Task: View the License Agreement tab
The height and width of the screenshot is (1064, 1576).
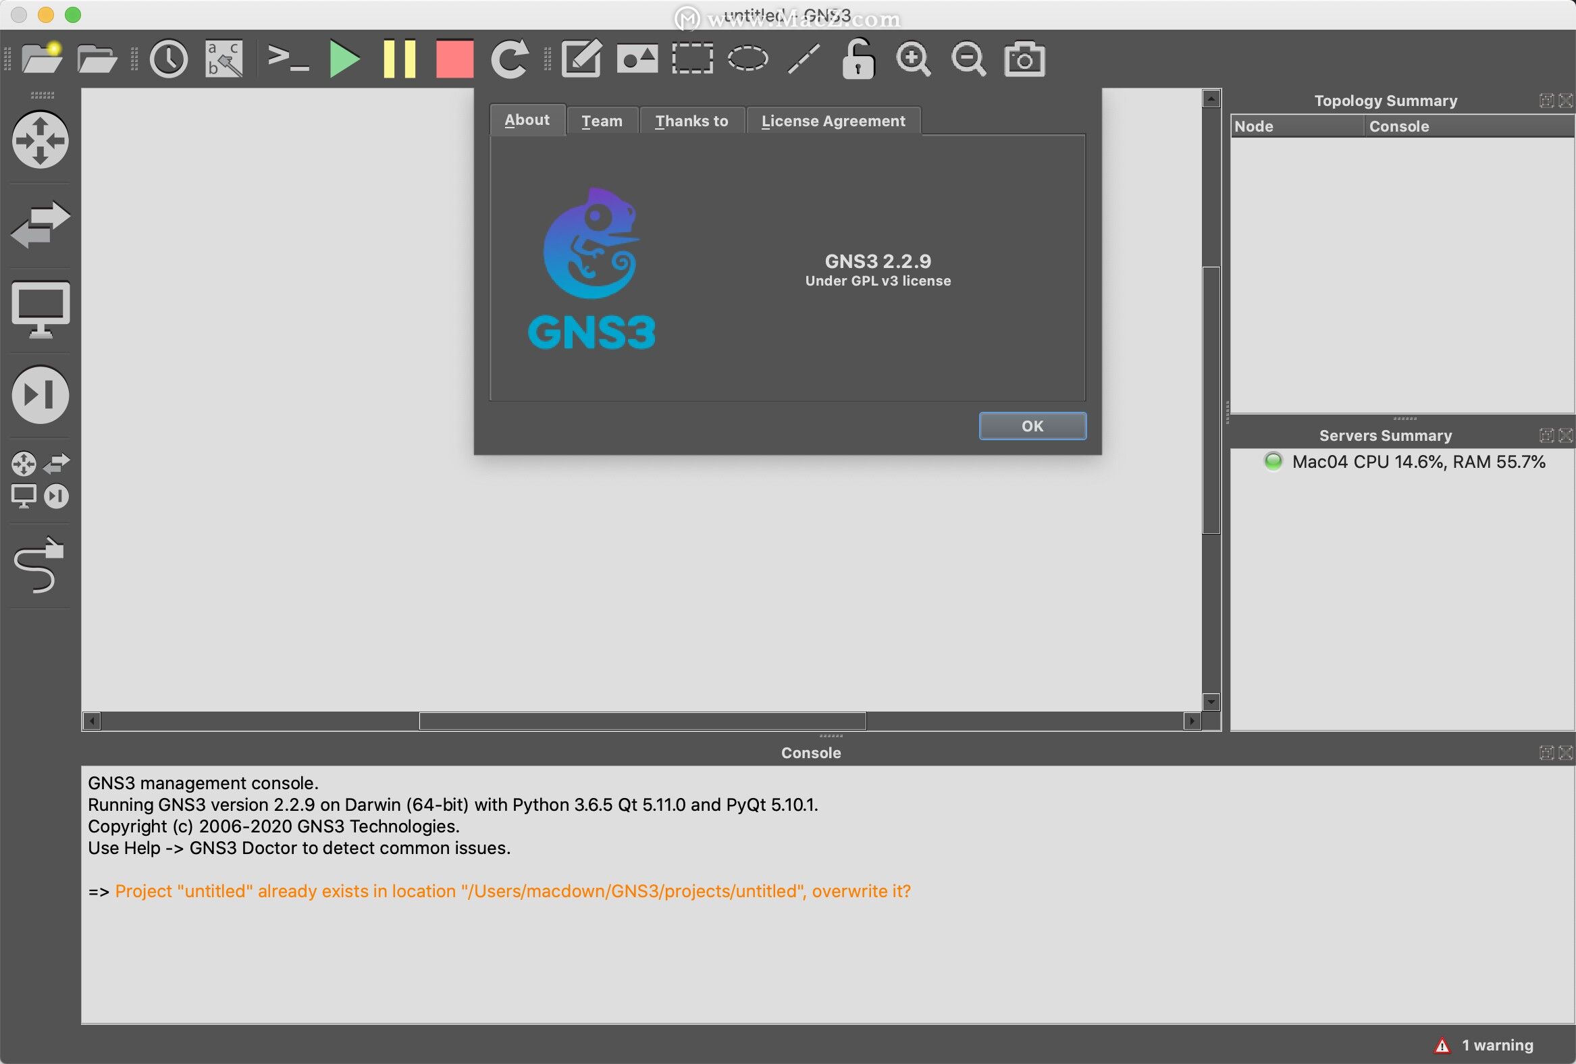Action: point(833,121)
